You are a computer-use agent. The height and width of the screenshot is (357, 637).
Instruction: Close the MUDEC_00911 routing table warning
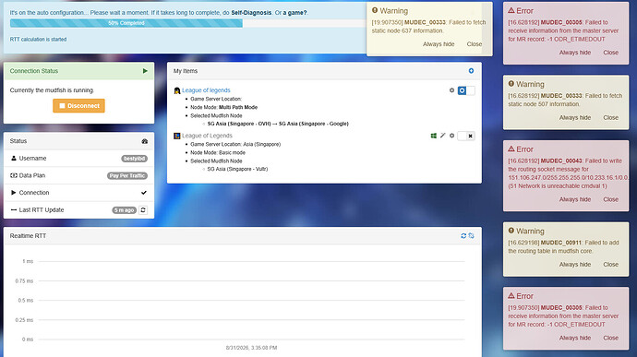[610, 265]
